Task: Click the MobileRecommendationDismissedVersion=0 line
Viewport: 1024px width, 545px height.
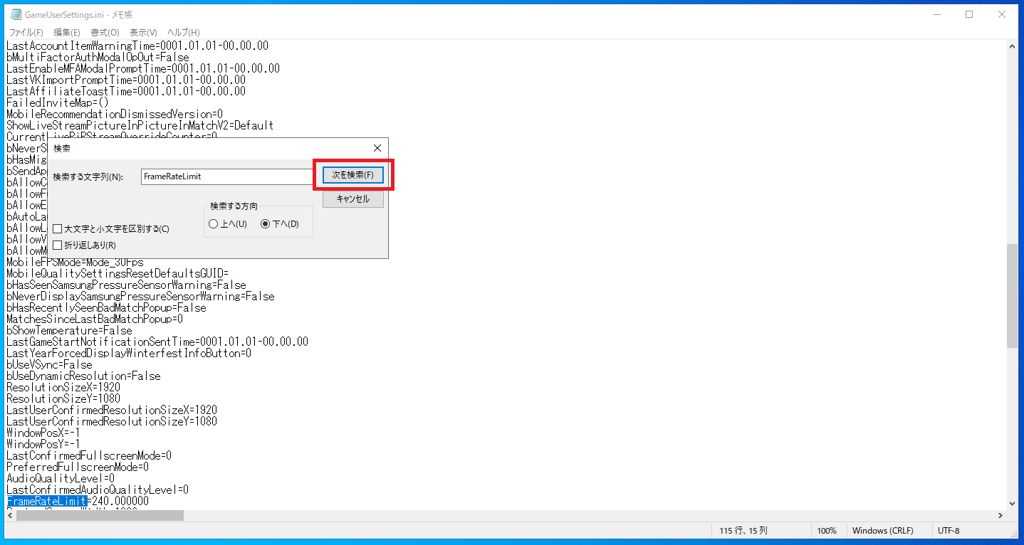Action: 115,114
